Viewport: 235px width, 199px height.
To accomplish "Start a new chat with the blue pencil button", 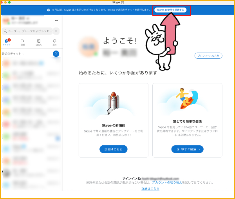I will pos(56,54).
